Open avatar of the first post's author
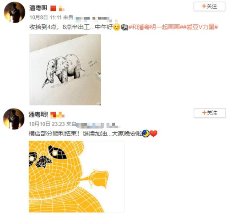233x215 pixels. point(15,12)
